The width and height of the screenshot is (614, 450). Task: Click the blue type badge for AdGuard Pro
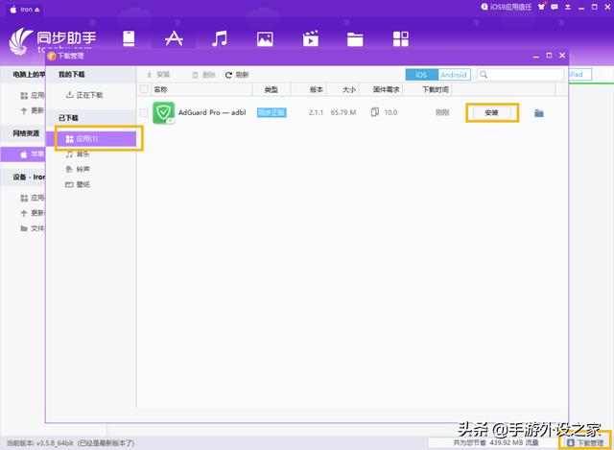(x=272, y=113)
